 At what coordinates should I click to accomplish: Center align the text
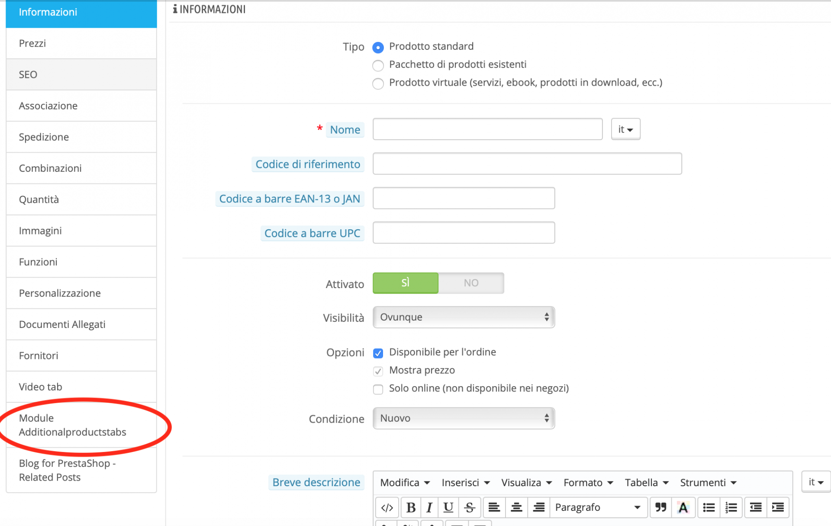tap(516, 507)
